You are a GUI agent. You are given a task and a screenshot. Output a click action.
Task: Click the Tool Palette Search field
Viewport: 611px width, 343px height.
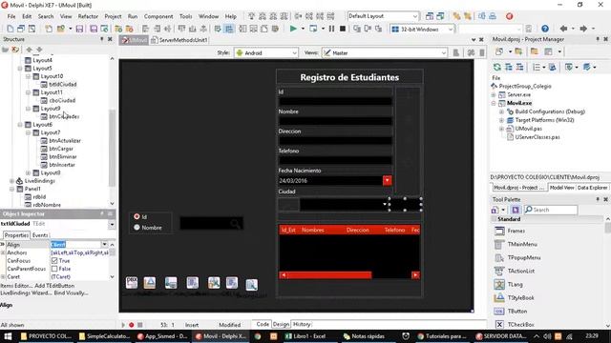pos(551,210)
